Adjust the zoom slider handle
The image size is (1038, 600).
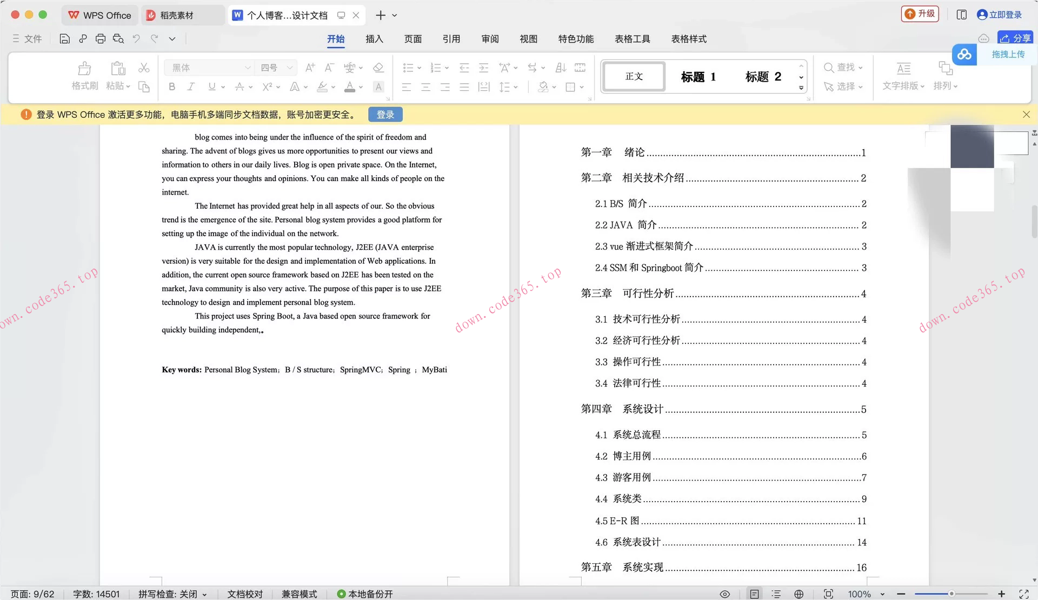click(951, 594)
